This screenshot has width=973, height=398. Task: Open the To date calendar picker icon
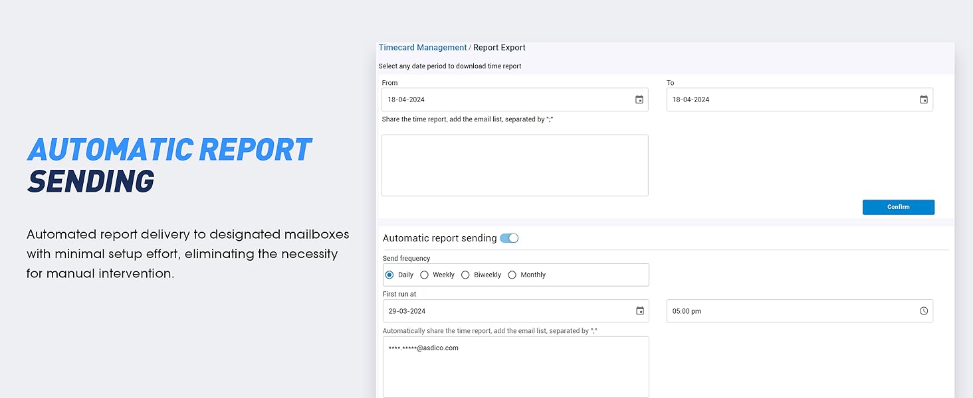(x=923, y=99)
